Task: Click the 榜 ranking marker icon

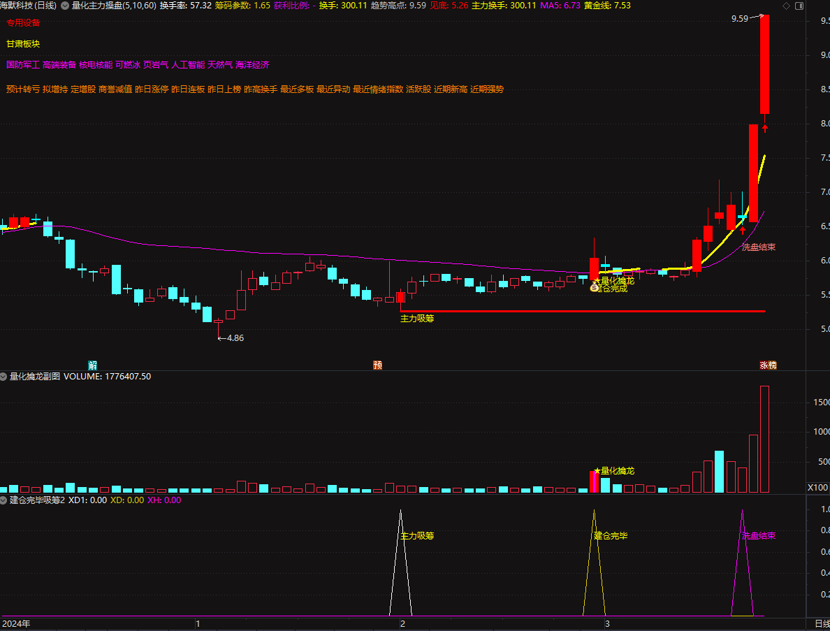Action: pyautogui.click(x=772, y=365)
